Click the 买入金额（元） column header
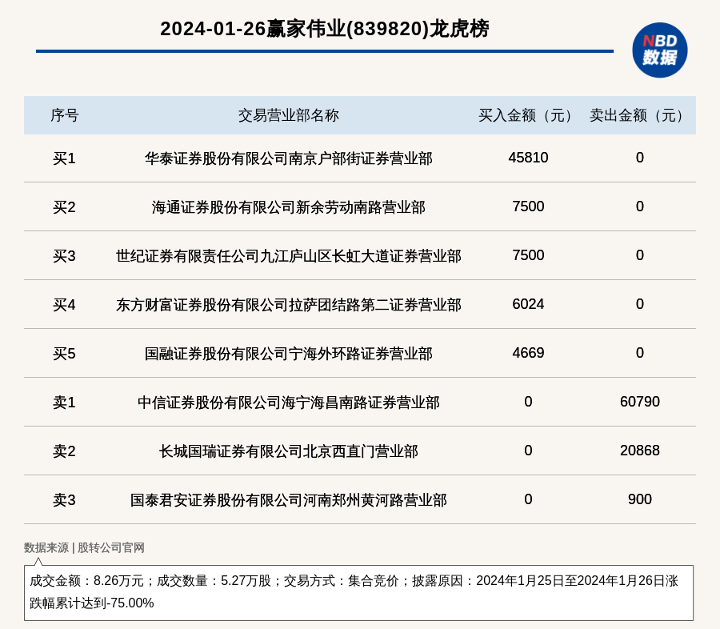Screen dimensions: 720x629 528,115
